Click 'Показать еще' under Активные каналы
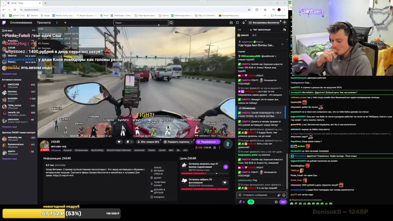393x221 pixels. pyautogui.click(x=9, y=127)
